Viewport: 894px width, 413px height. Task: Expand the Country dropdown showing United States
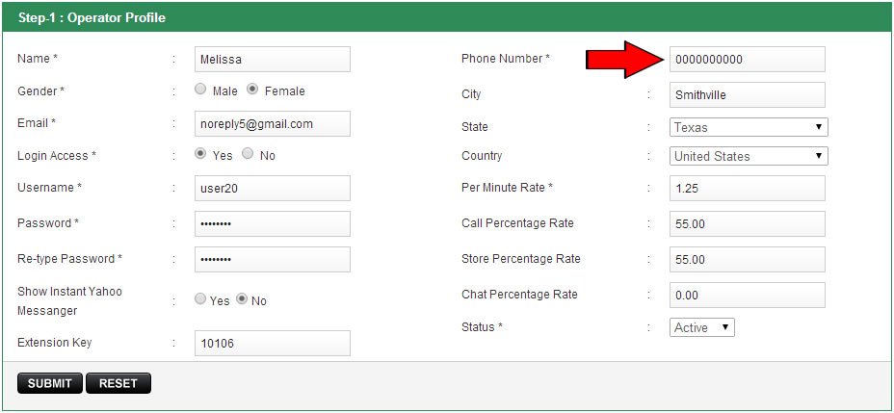click(749, 156)
